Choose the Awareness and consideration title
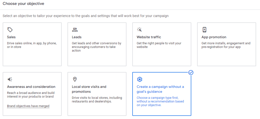The image size is (260, 119). coord(31,87)
